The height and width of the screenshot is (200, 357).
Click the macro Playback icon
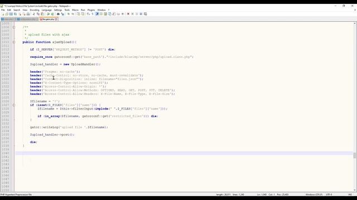pyautogui.click(x=137, y=14)
